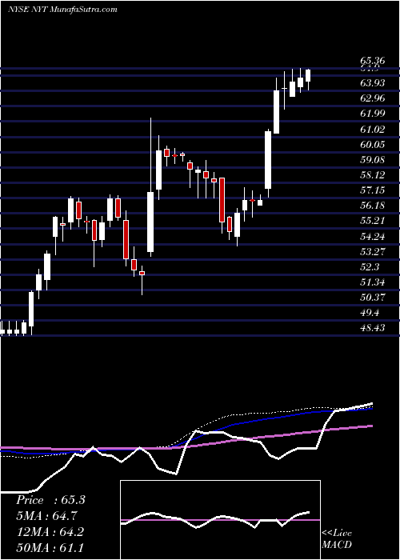Click the 50MA : 61.1 readout
Viewport: 400px width, 560px height.
[x=50, y=547]
